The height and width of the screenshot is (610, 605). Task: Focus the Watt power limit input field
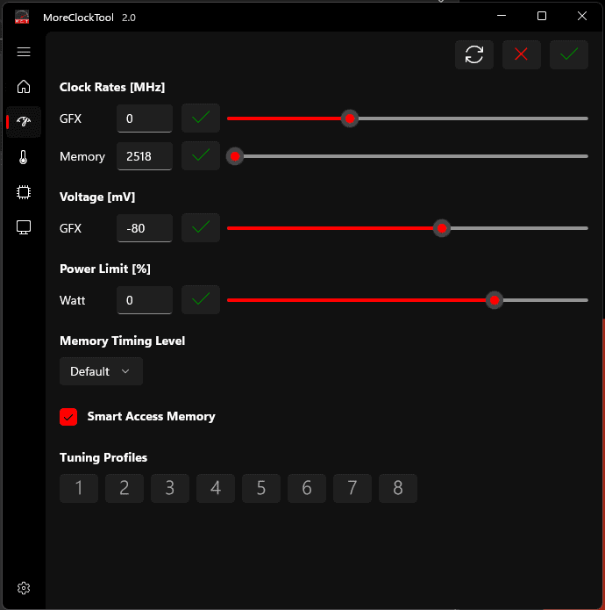coord(145,300)
